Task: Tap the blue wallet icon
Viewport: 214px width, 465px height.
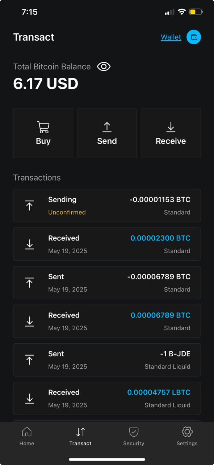Action: (194, 37)
